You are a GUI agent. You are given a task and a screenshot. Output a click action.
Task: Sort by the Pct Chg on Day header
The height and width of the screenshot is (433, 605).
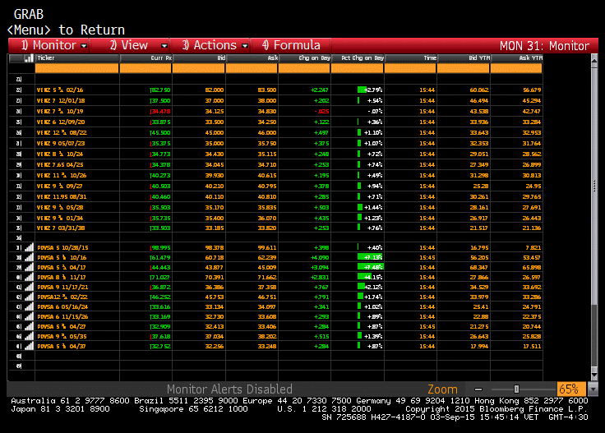click(358, 58)
